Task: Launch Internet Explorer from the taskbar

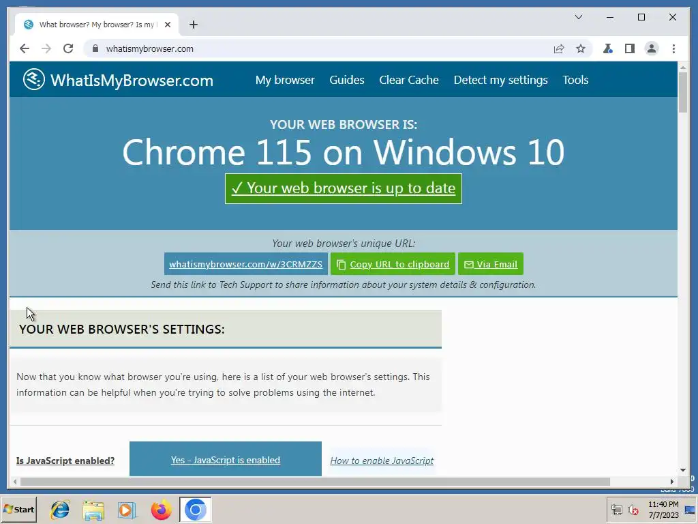Action: tap(60, 509)
